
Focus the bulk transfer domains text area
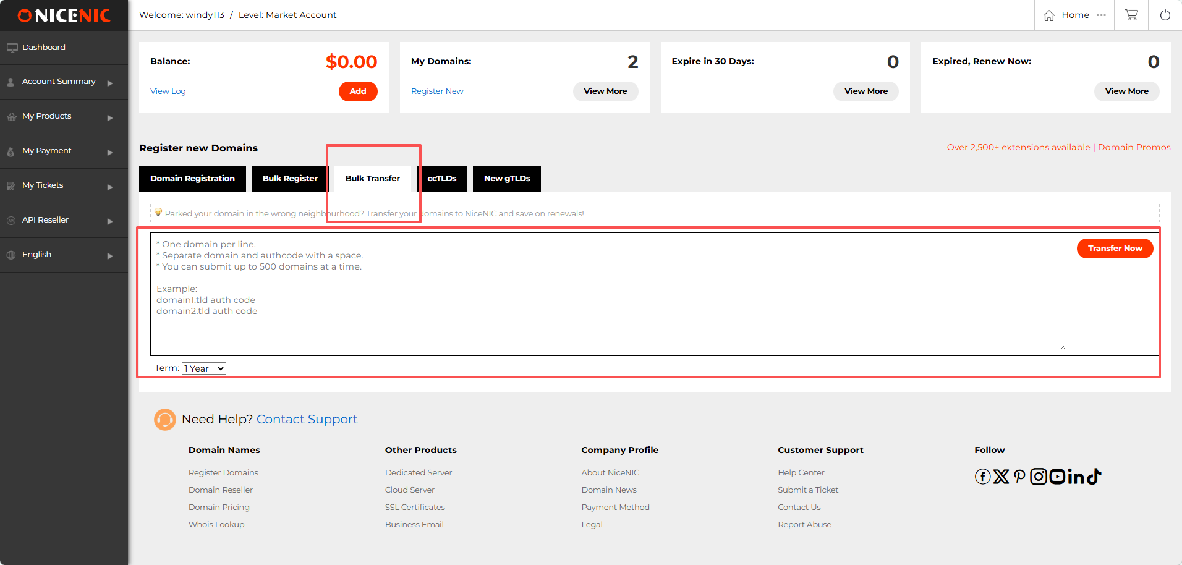608,294
